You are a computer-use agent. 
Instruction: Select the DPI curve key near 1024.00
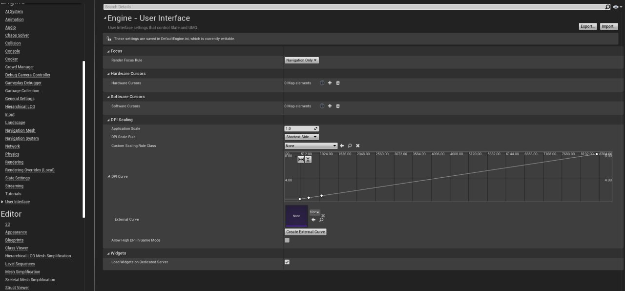(321, 196)
